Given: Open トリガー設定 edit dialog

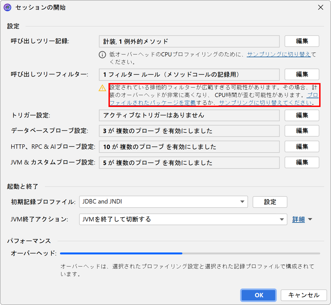Looking at the screenshot, I should pos(302,115).
